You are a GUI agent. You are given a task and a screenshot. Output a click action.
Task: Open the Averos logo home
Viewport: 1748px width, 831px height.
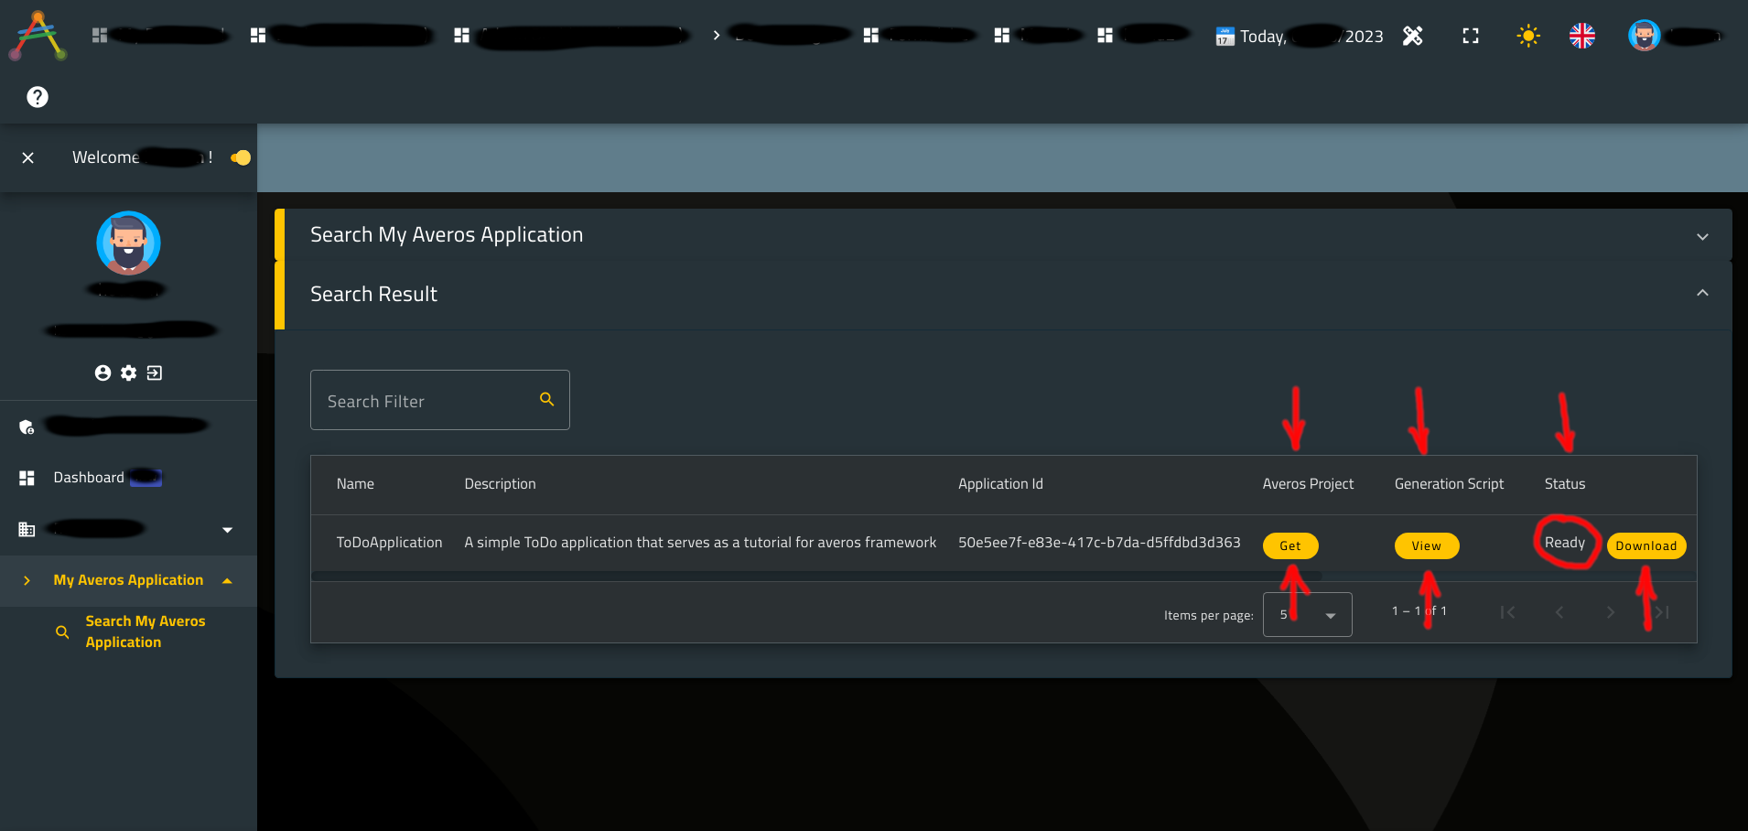pos(38,36)
